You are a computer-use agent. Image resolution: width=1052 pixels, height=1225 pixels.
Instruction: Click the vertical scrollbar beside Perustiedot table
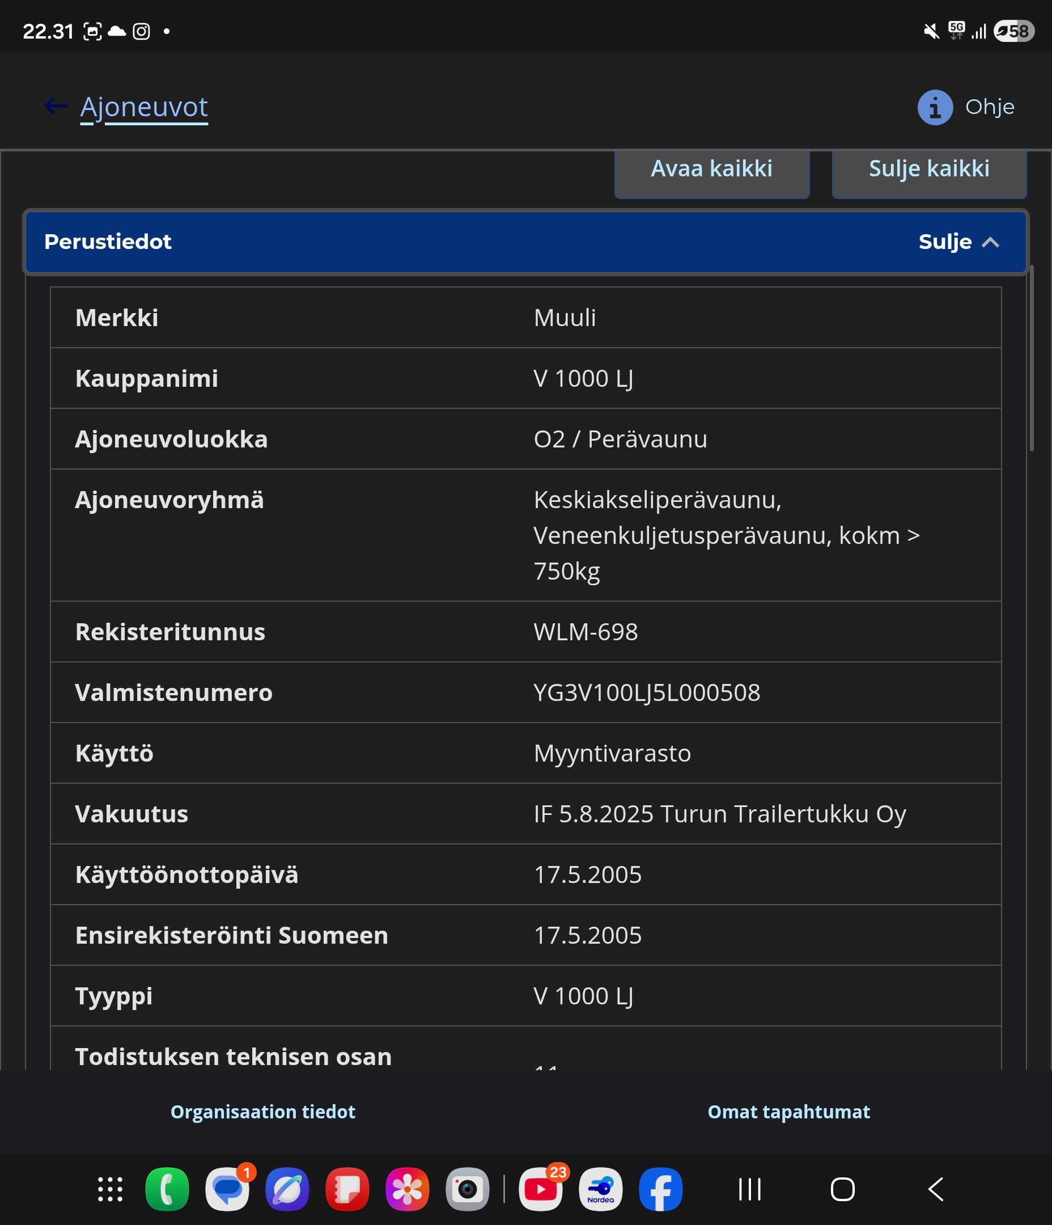click(1032, 359)
